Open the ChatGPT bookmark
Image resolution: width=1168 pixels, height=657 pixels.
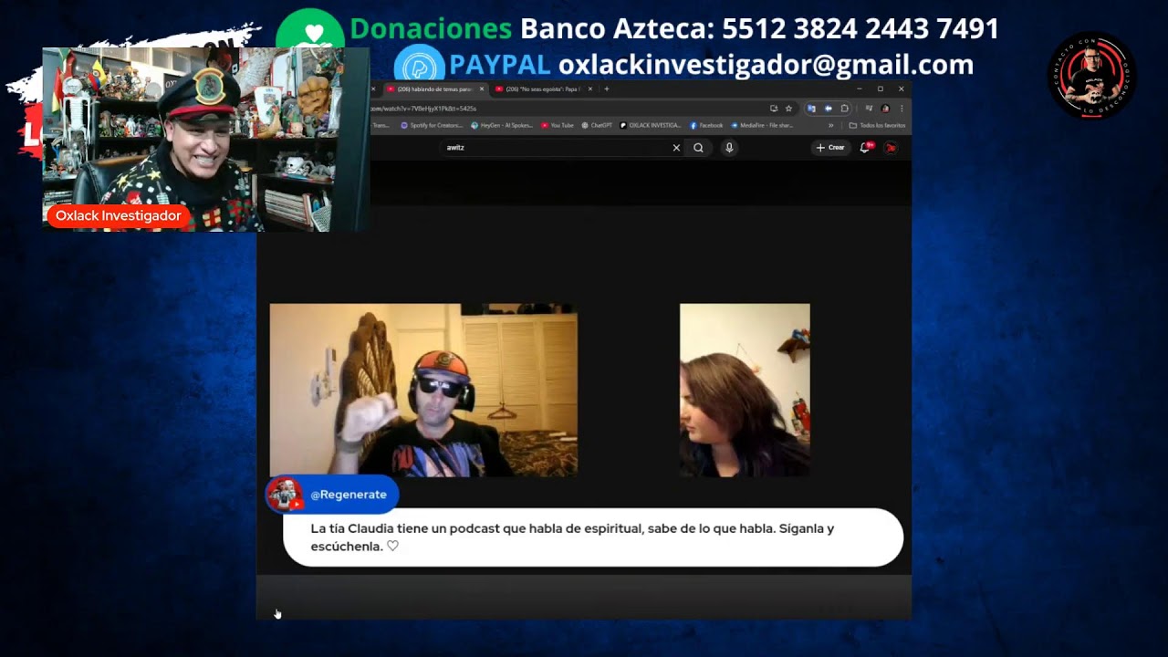click(597, 125)
